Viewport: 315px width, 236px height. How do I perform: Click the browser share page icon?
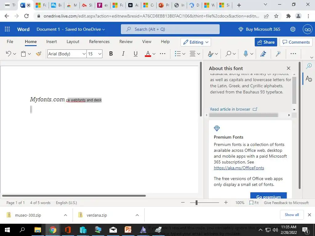point(267,16)
